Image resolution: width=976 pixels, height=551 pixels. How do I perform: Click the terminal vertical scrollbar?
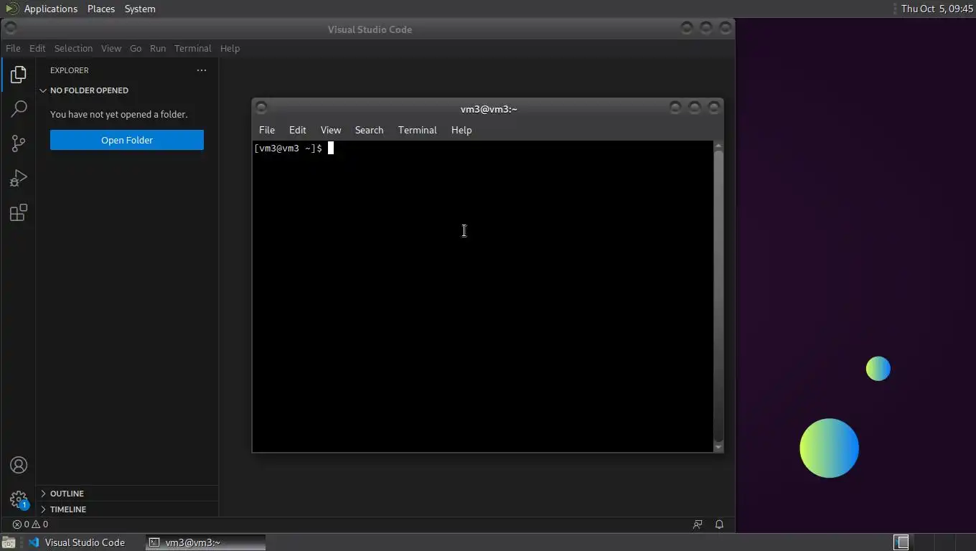tap(718, 296)
